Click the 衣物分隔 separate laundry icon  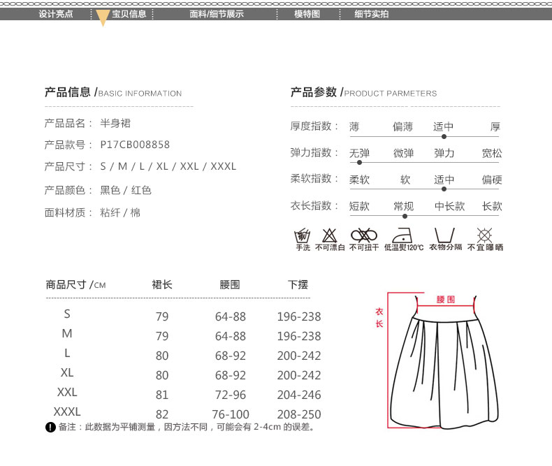point(444,235)
